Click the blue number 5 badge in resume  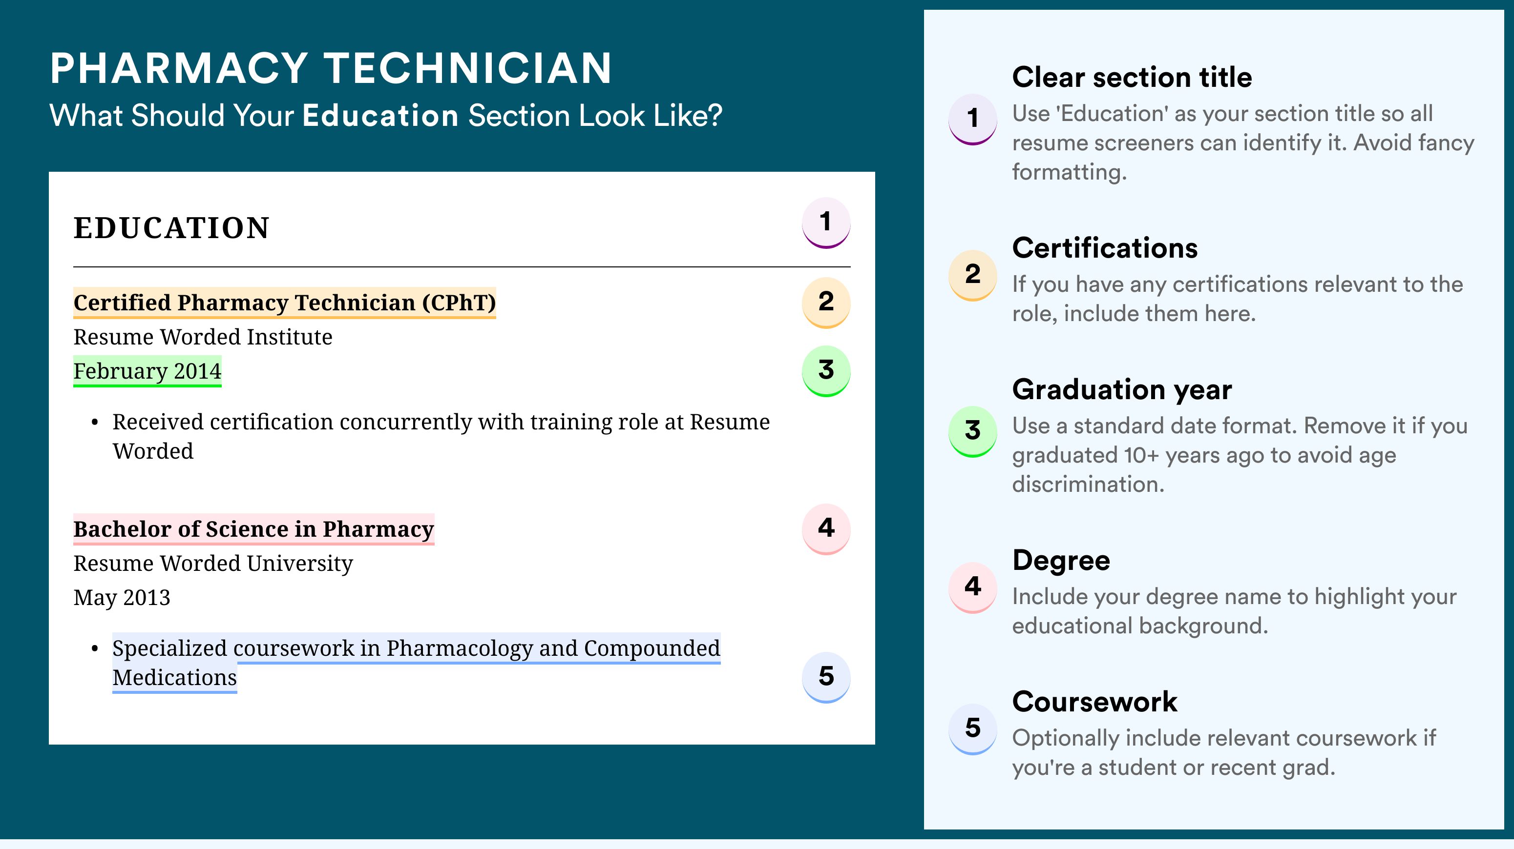[826, 677]
